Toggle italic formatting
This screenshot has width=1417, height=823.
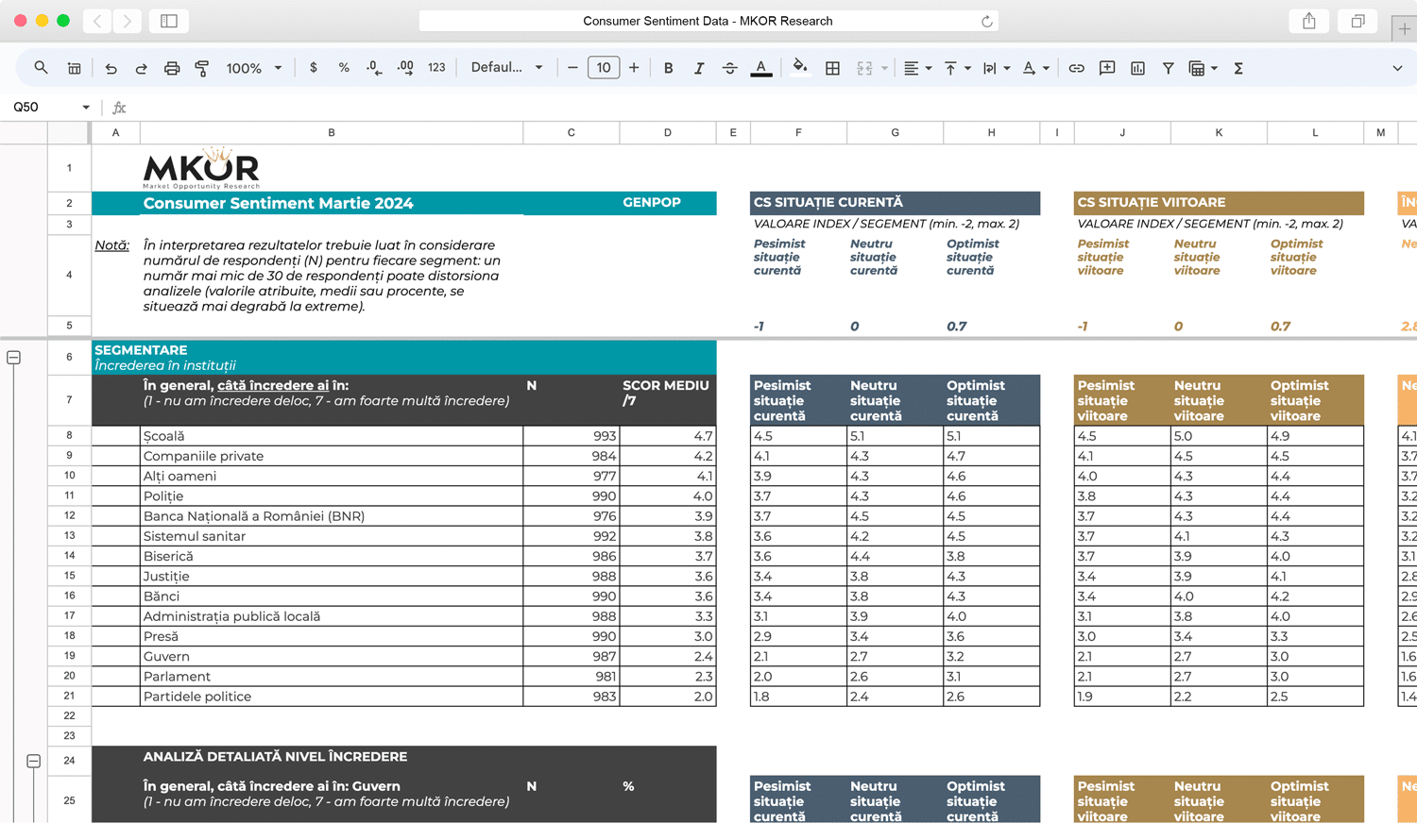pos(699,68)
